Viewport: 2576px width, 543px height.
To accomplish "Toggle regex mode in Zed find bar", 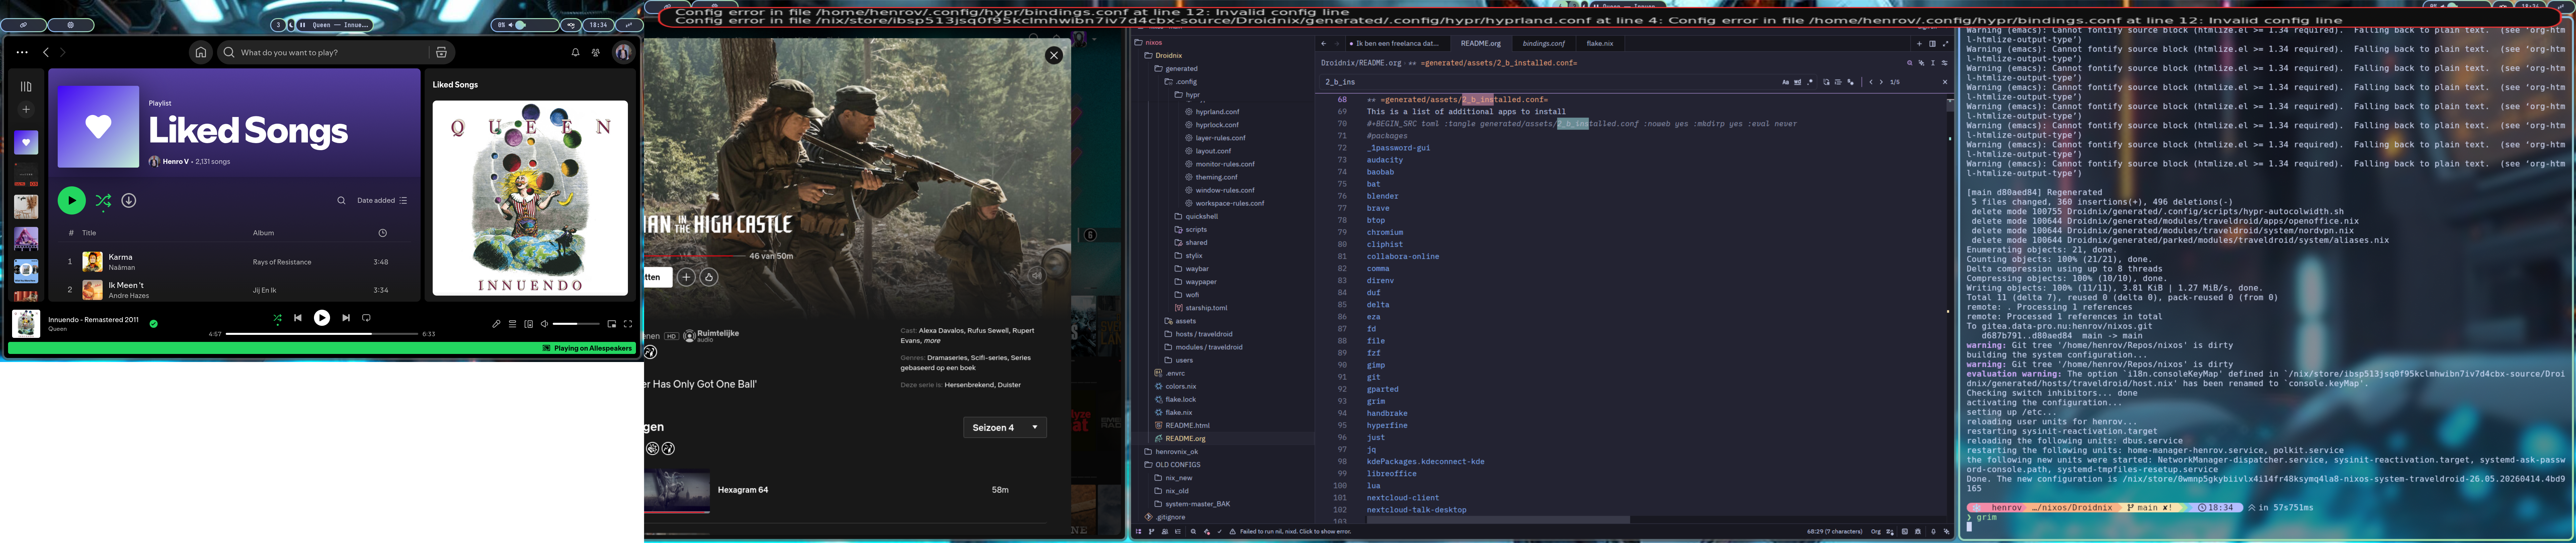I will click(1810, 82).
